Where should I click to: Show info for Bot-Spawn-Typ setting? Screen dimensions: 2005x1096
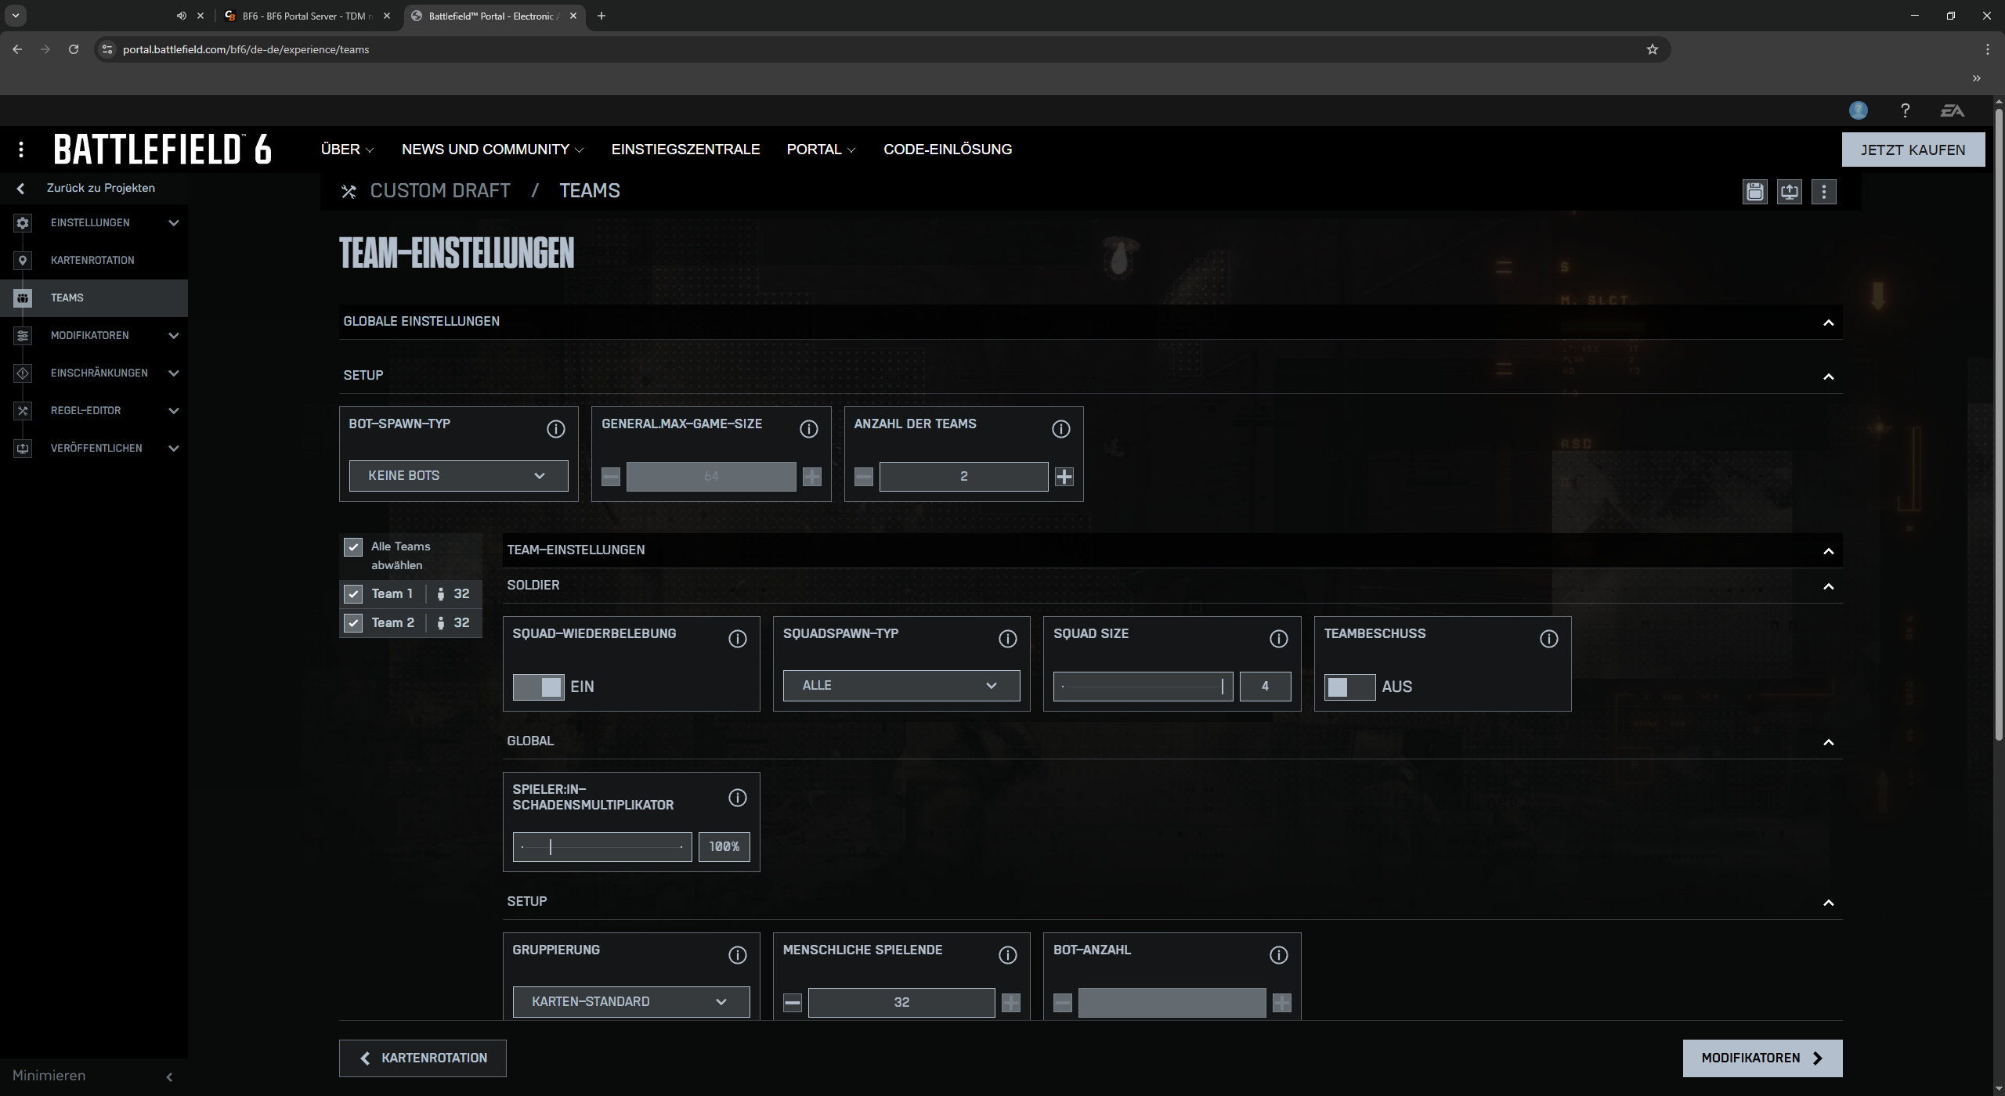pos(555,429)
